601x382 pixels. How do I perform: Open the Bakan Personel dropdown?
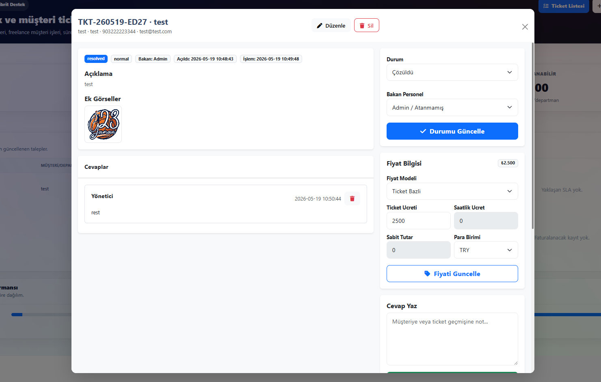(x=452, y=108)
